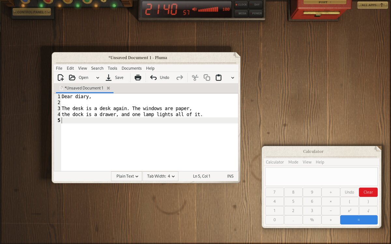Expand the Control Panel drawer
Image resolution: width=391 pixels, height=244 pixels.
point(32,12)
